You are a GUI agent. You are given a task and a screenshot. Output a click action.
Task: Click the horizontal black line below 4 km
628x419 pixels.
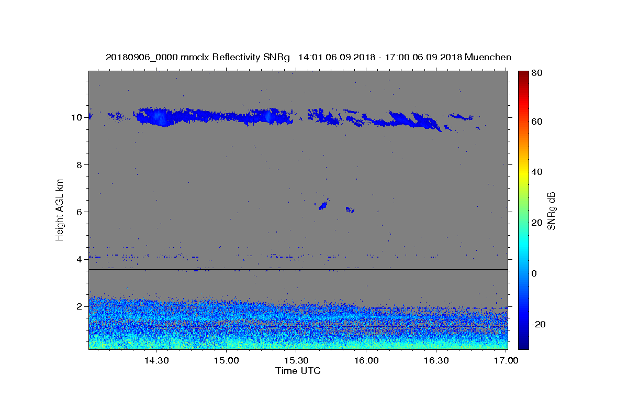coord(298,270)
